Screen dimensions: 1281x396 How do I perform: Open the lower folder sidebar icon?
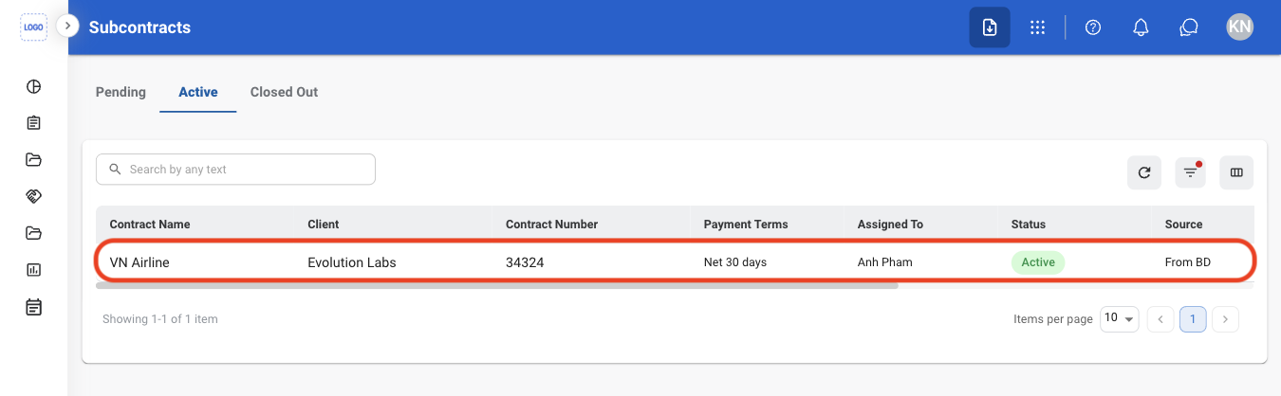point(33,233)
